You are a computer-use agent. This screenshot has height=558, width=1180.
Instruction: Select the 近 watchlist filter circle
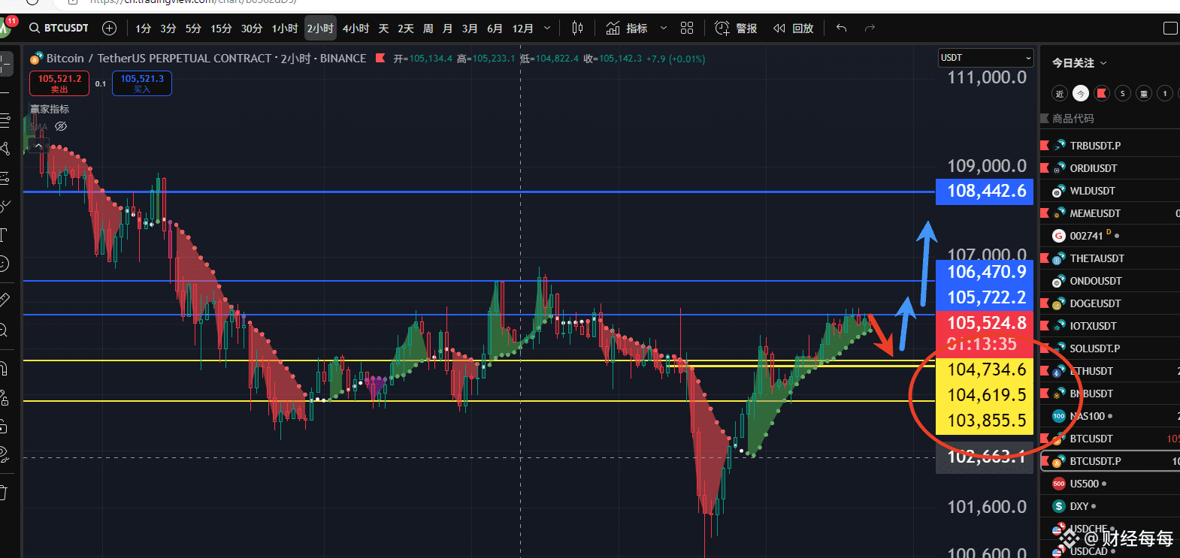click(x=1060, y=93)
